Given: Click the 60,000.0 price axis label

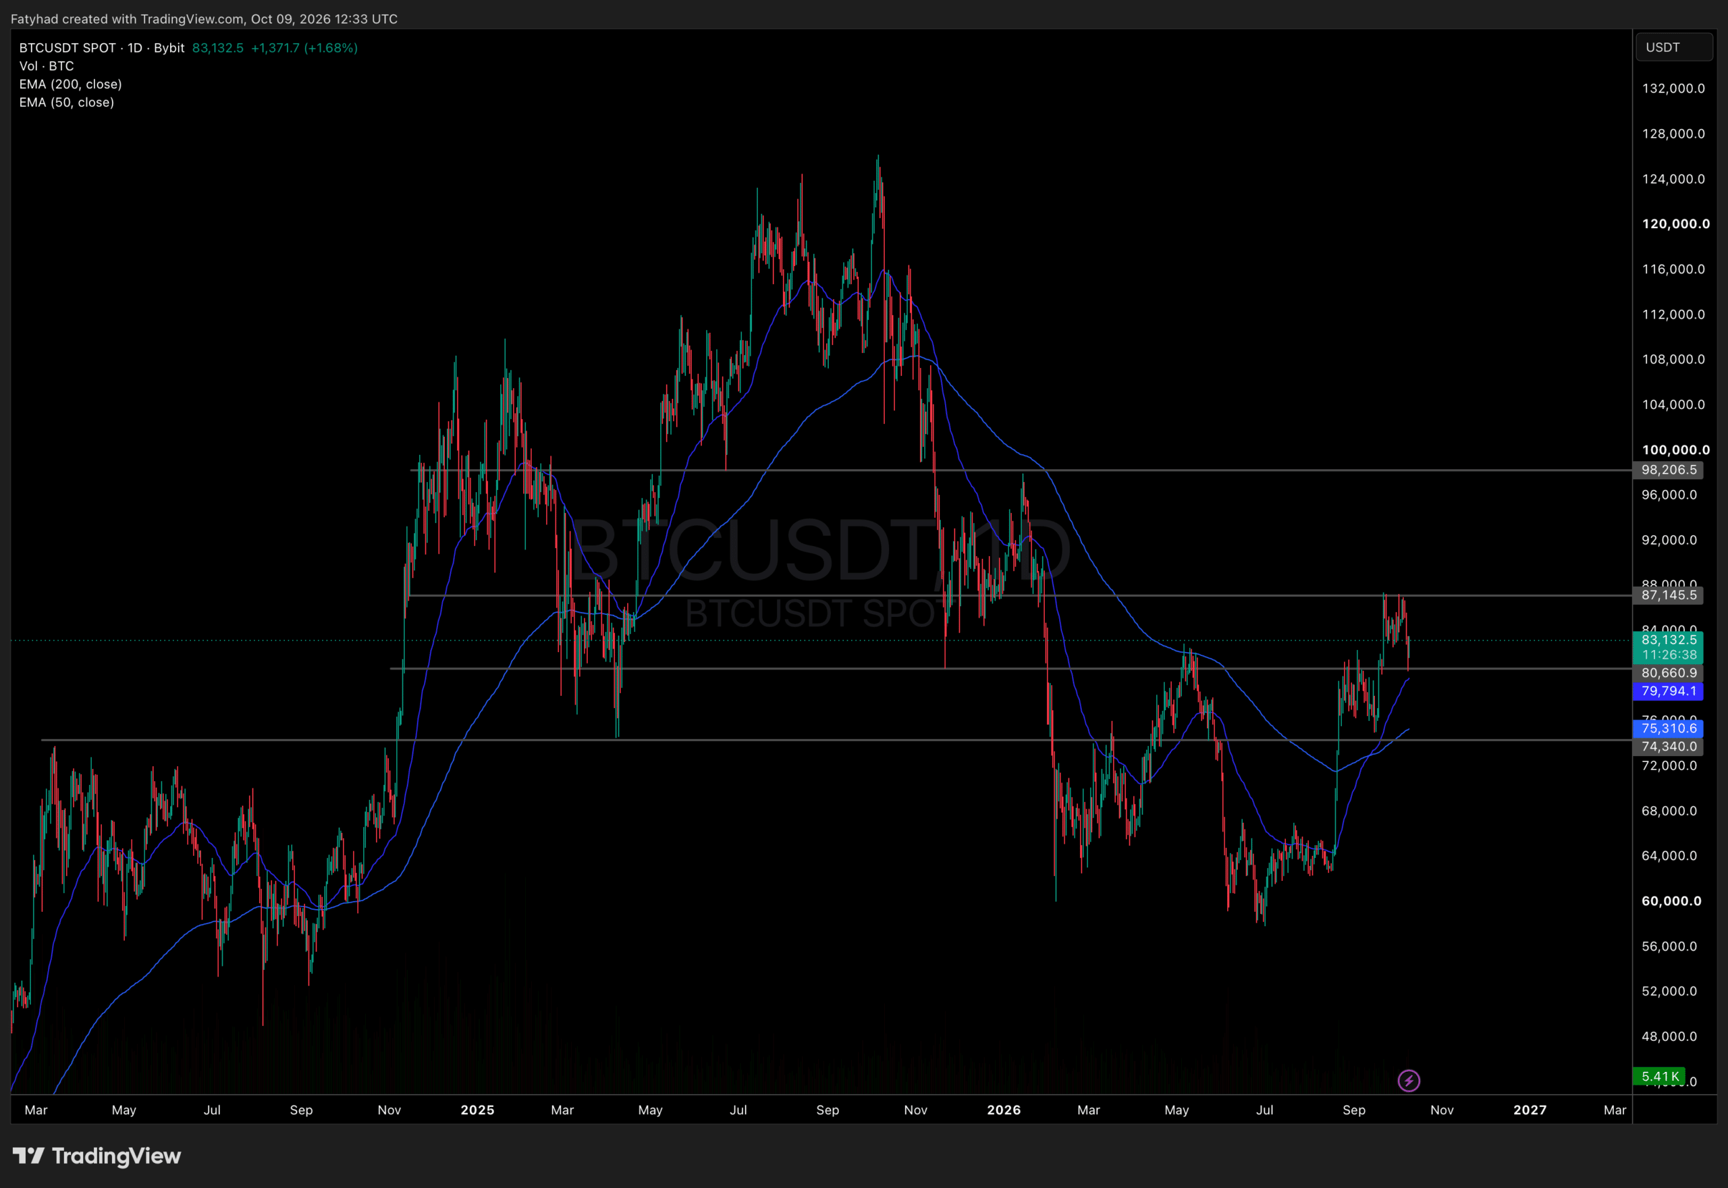Looking at the screenshot, I should click(x=1671, y=900).
